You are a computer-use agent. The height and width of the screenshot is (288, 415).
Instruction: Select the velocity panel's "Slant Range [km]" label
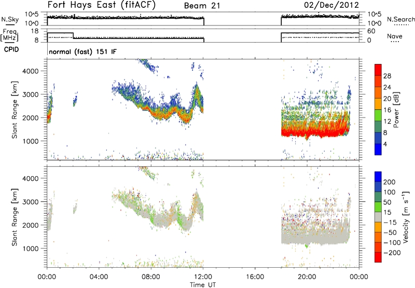tap(15, 217)
